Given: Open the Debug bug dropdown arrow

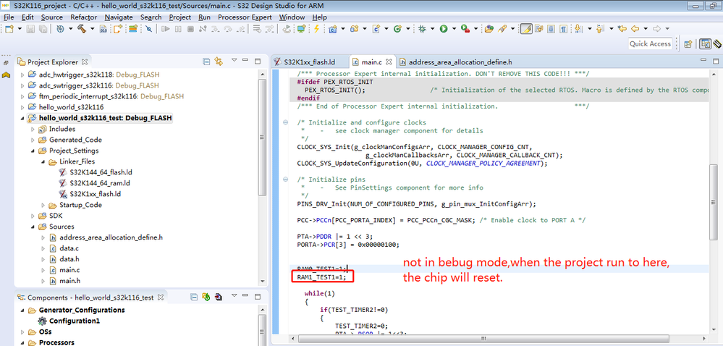Looking at the screenshot, I should (433, 29).
